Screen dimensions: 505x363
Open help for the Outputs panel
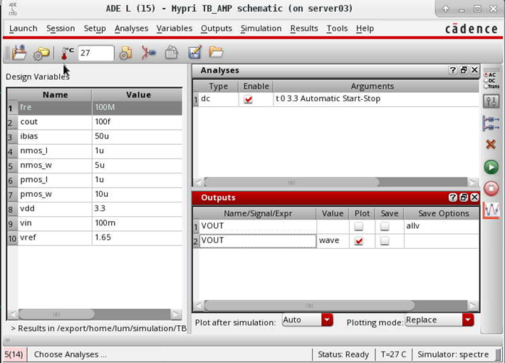coord(452,198)
